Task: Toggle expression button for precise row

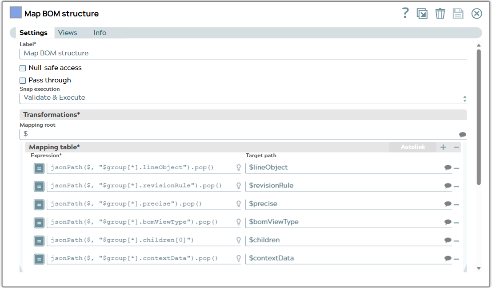Action: [x=39, y=205]
